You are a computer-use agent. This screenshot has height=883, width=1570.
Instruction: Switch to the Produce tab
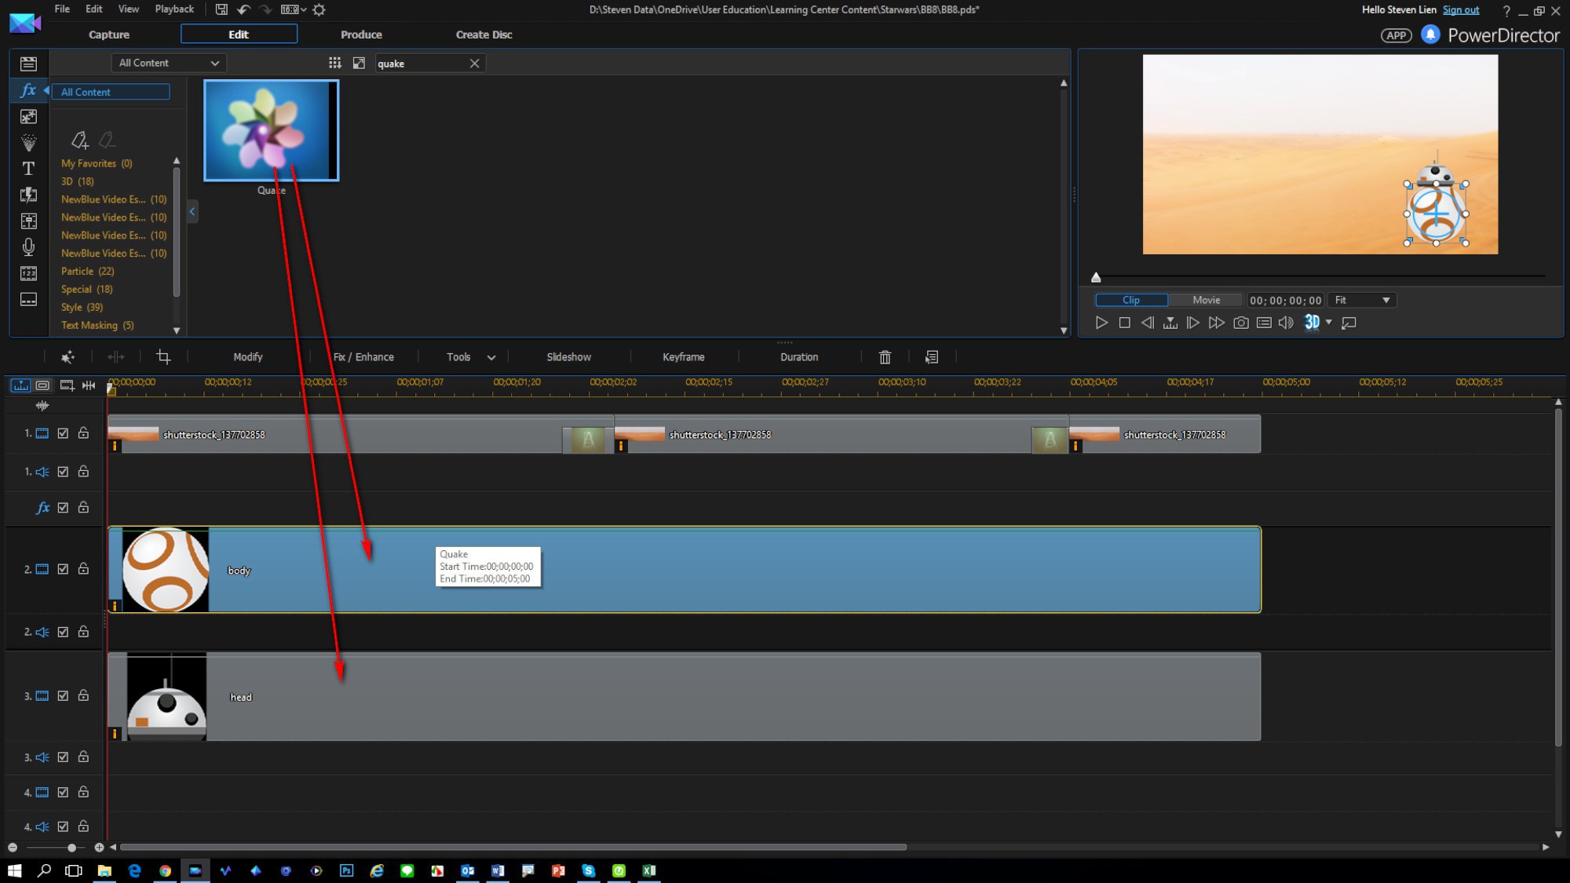pyautogui.click(x=361, y=35)
